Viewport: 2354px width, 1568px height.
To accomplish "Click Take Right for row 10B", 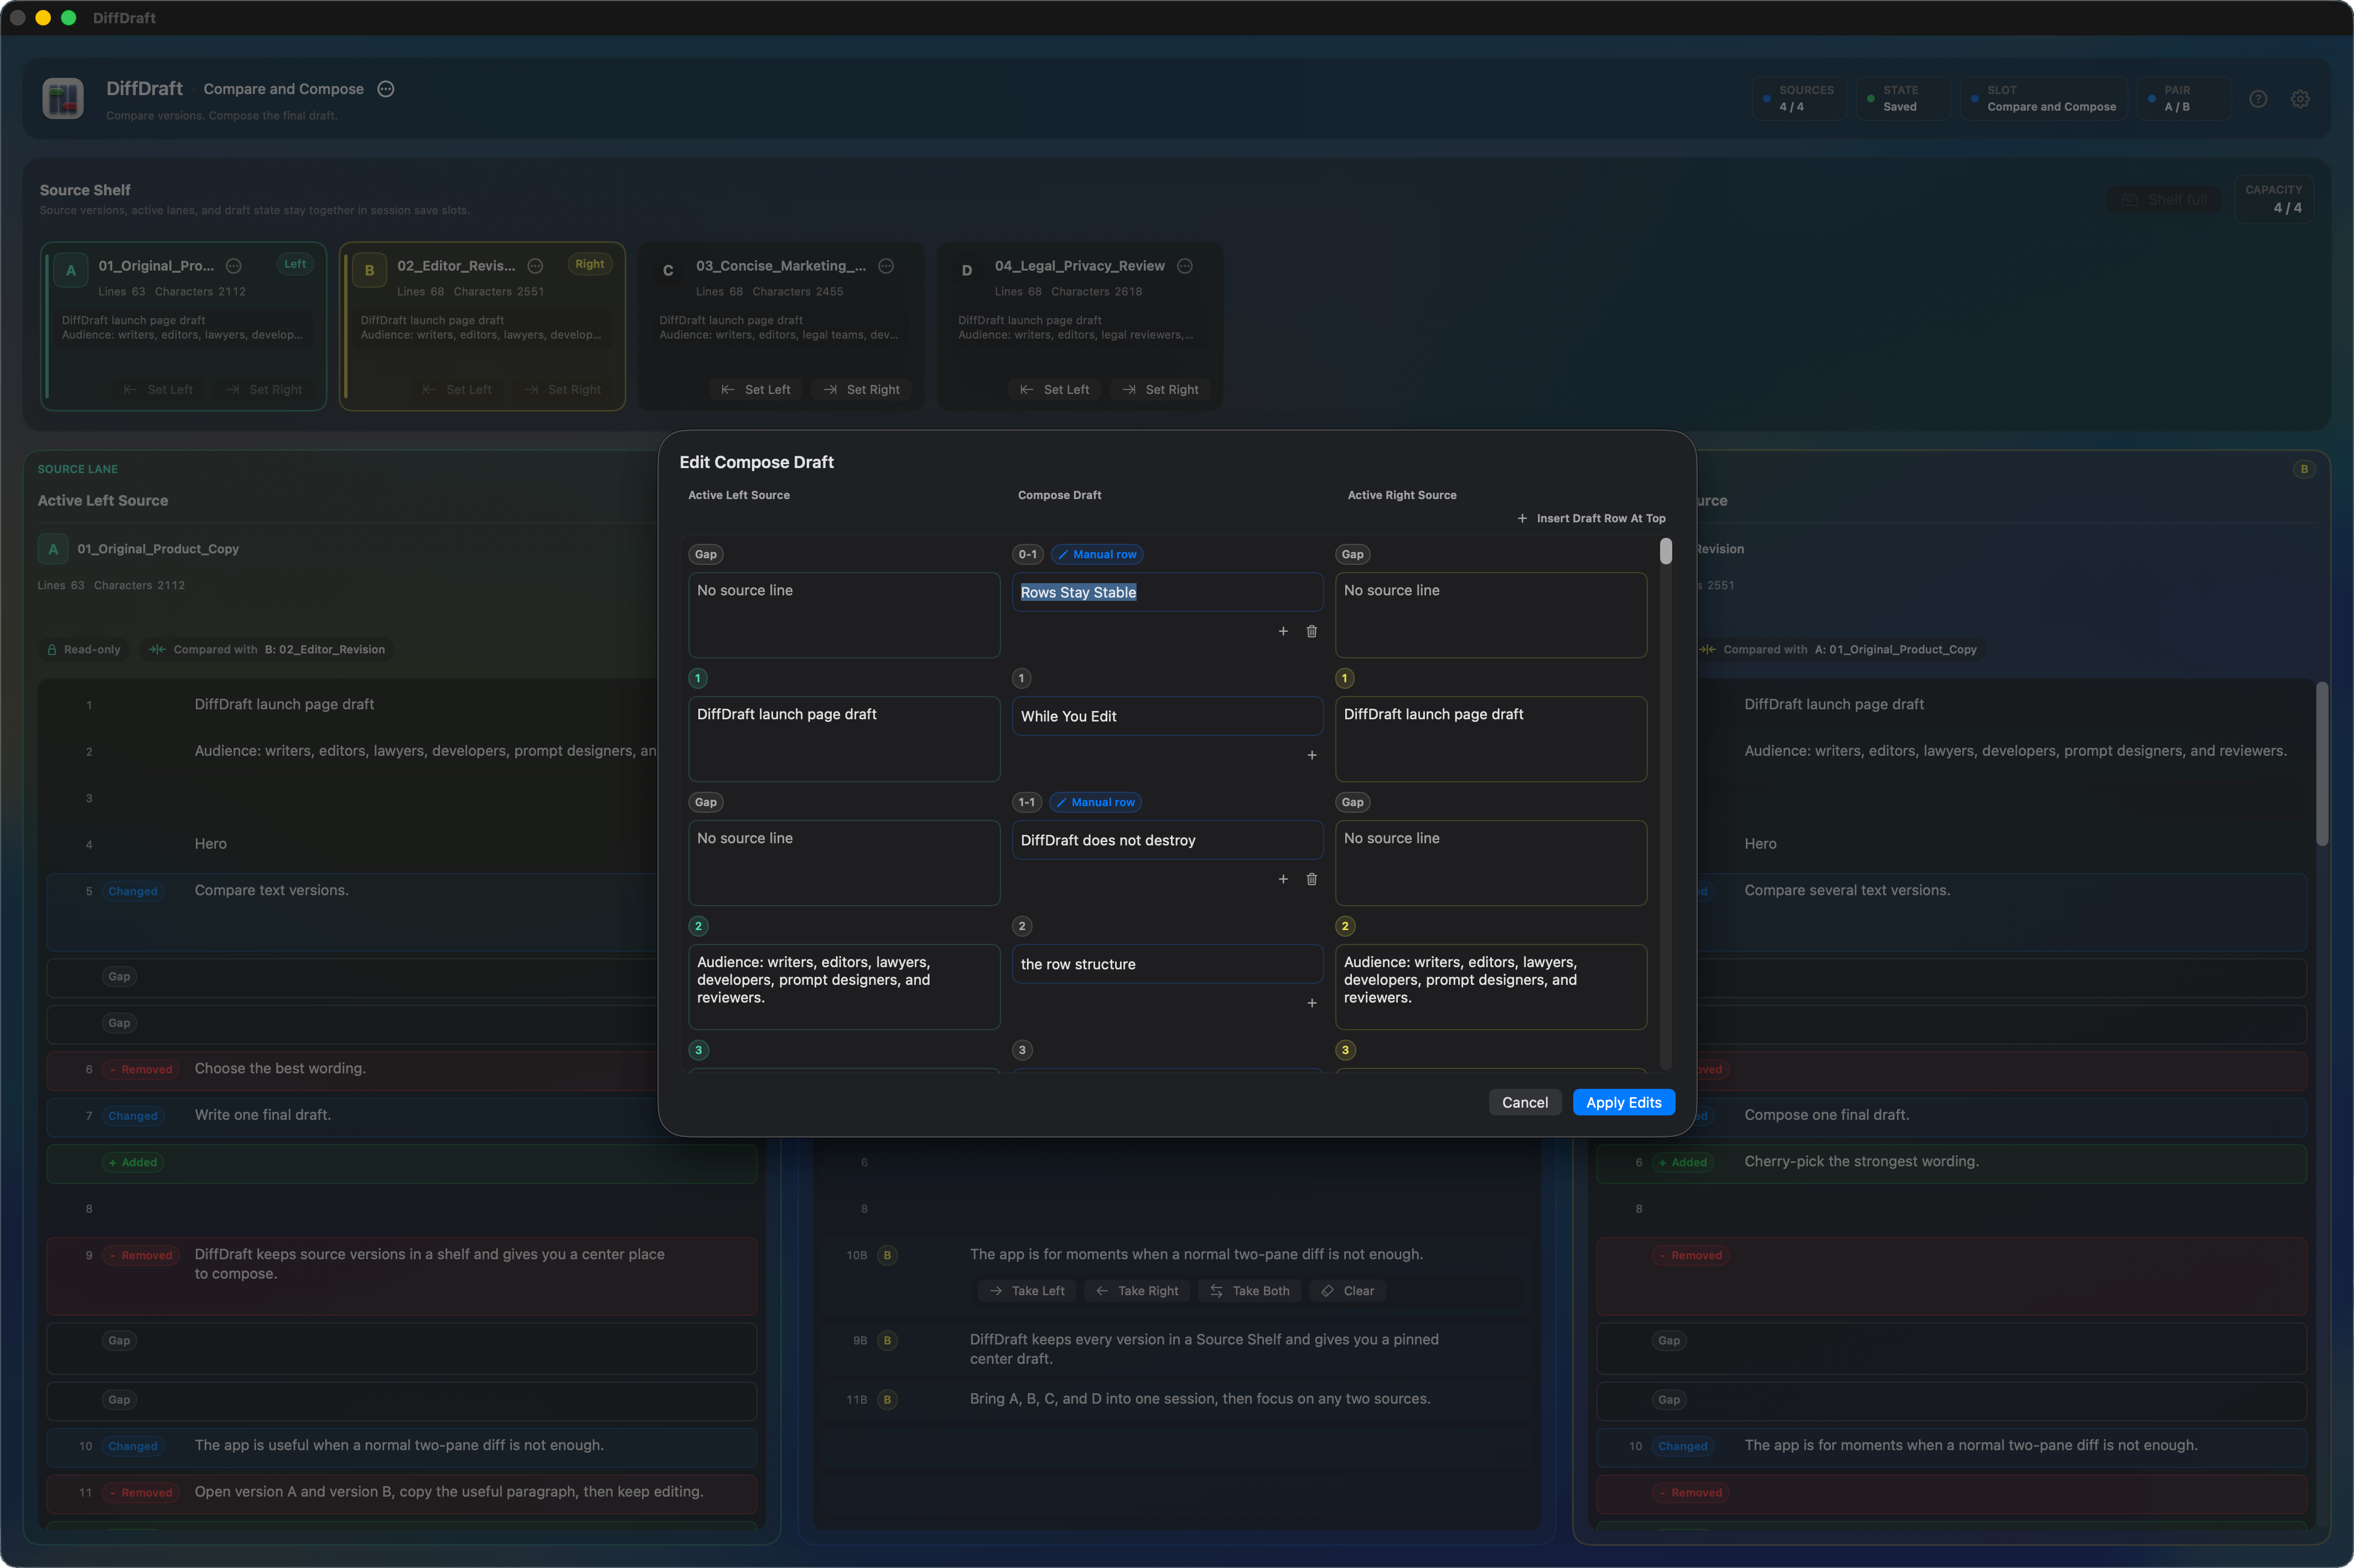I will [x=1137, y=1291].
